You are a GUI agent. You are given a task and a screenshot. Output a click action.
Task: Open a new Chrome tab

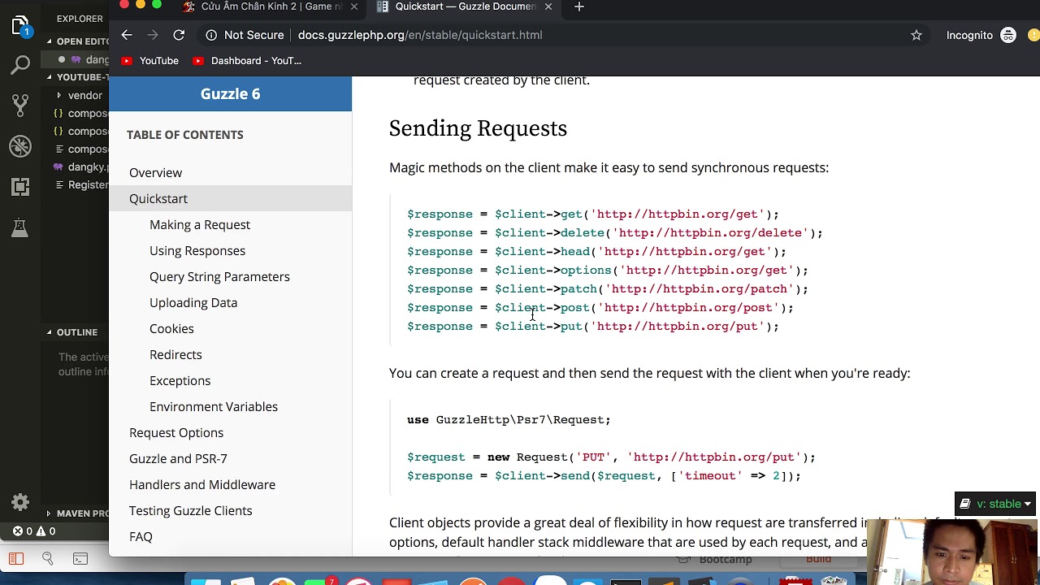coord(578,7)
